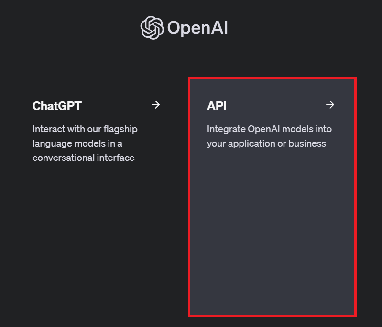Open the ChatGPT card heading

57,106
